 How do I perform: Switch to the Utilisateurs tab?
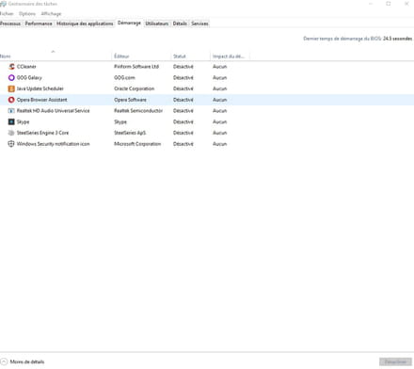tap(157, 24)
